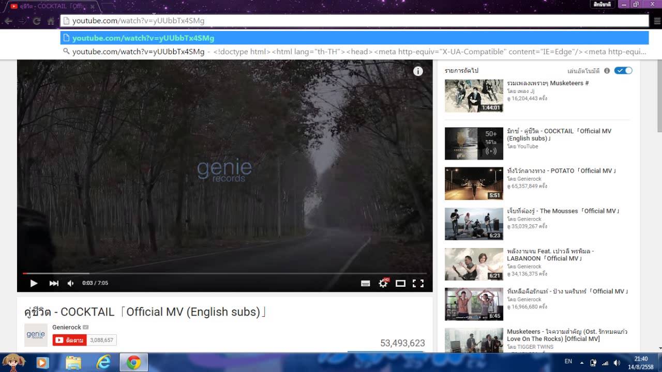Select highlighted youtube.com URL suggestion
Image resolution: width=662 pixels, height=372 pixels.
(x=354, y=38)
